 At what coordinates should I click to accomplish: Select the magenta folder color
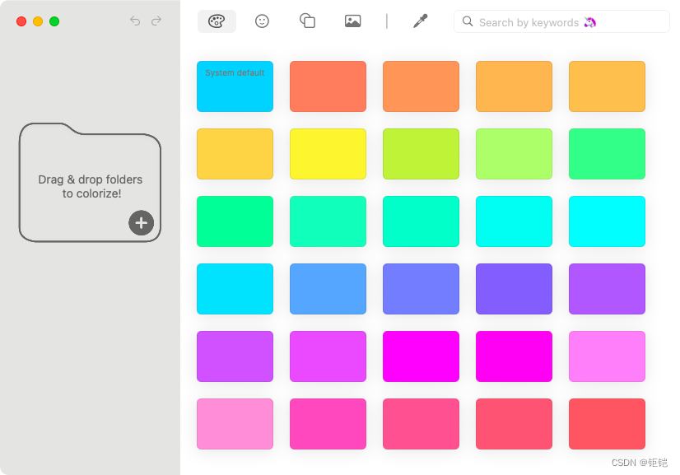click(x=421, y=356)
